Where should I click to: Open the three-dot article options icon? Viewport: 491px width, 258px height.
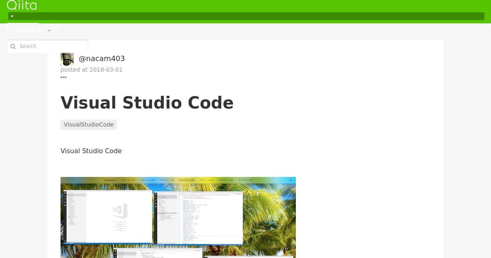point(63,77)
